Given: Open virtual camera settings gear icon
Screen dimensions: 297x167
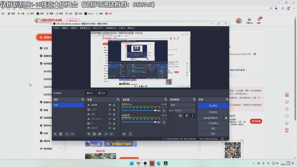Looking at the screenshot, I should (x=226, y=118).
